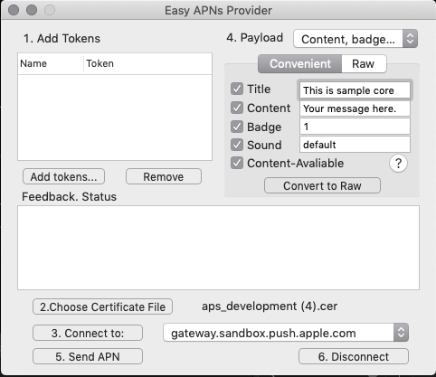Open the Payload type dropdown
This screenshot has height=377, width=436.
click(x=355, y=39)
